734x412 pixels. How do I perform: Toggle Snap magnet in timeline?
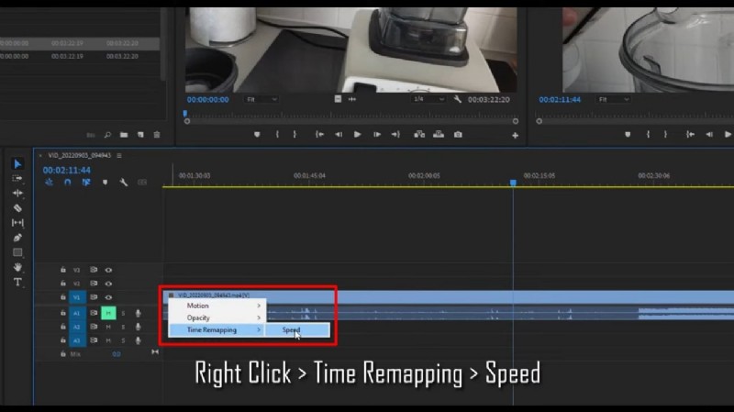pos(67,182)
